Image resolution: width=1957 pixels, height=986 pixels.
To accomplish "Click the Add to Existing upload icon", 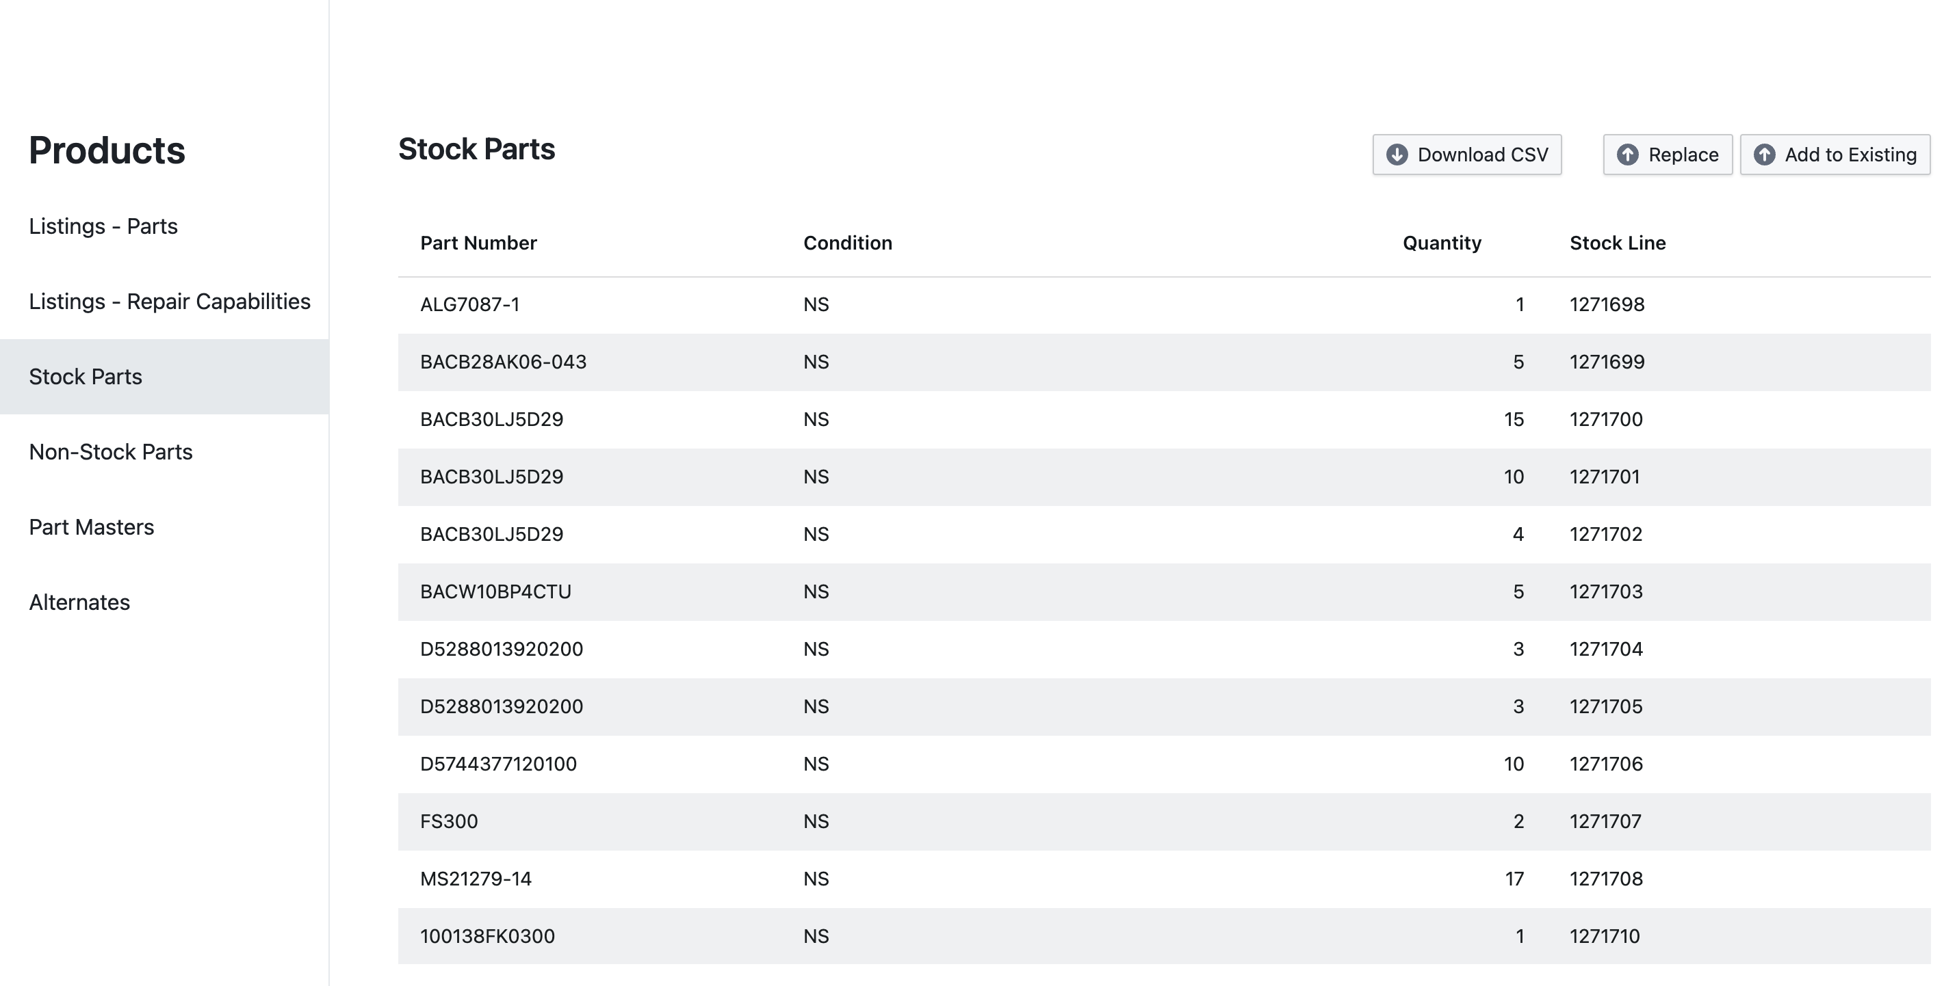I will 1764,155.
